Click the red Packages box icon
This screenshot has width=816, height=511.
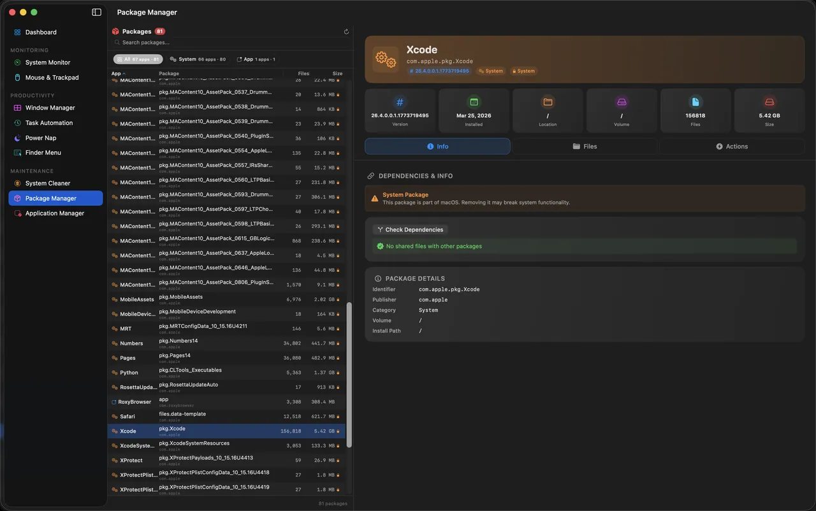click(x=115, y=31)
